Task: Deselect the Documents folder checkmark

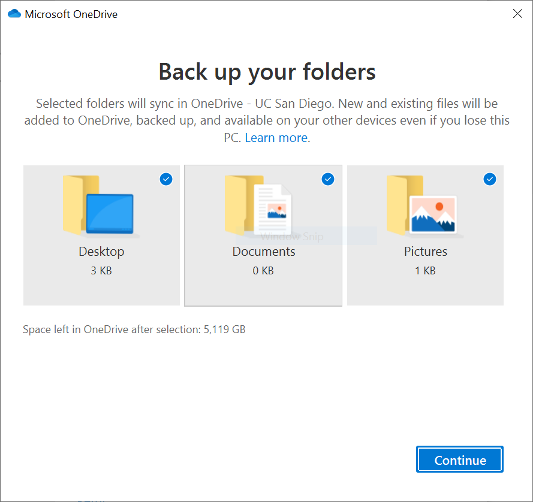Action: (328, 179)
